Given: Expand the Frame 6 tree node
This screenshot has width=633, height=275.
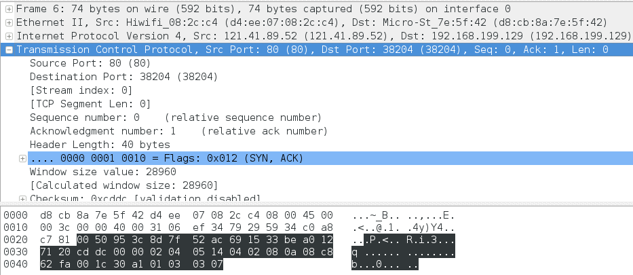Looking at the screenshot, I should (x=9, y=9).
